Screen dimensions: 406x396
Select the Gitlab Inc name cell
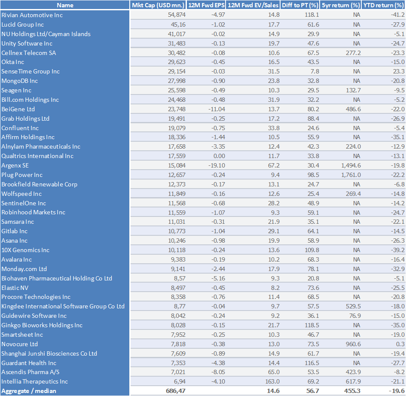coord(15,231)
